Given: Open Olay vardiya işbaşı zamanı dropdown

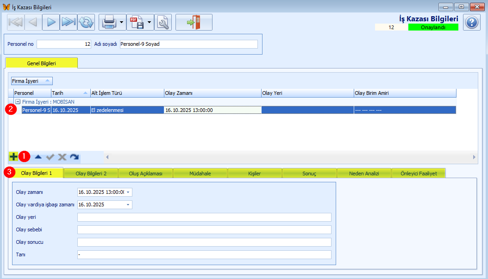Looking at the screenshot, I should (128, 205).
